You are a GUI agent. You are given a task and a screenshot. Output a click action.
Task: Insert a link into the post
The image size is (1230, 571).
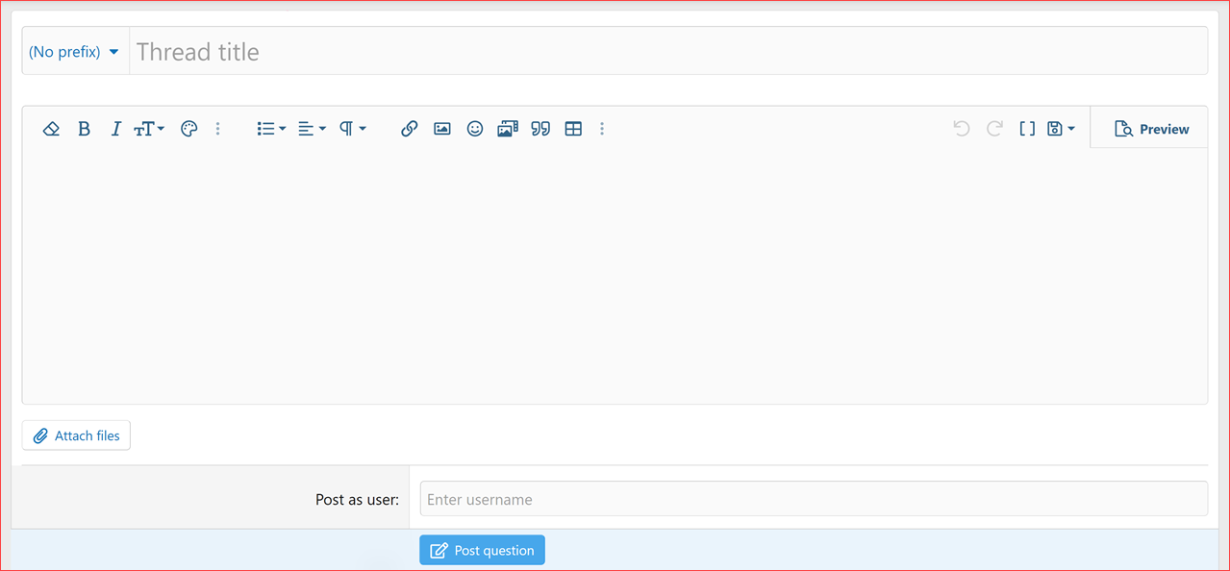[409, 128]
